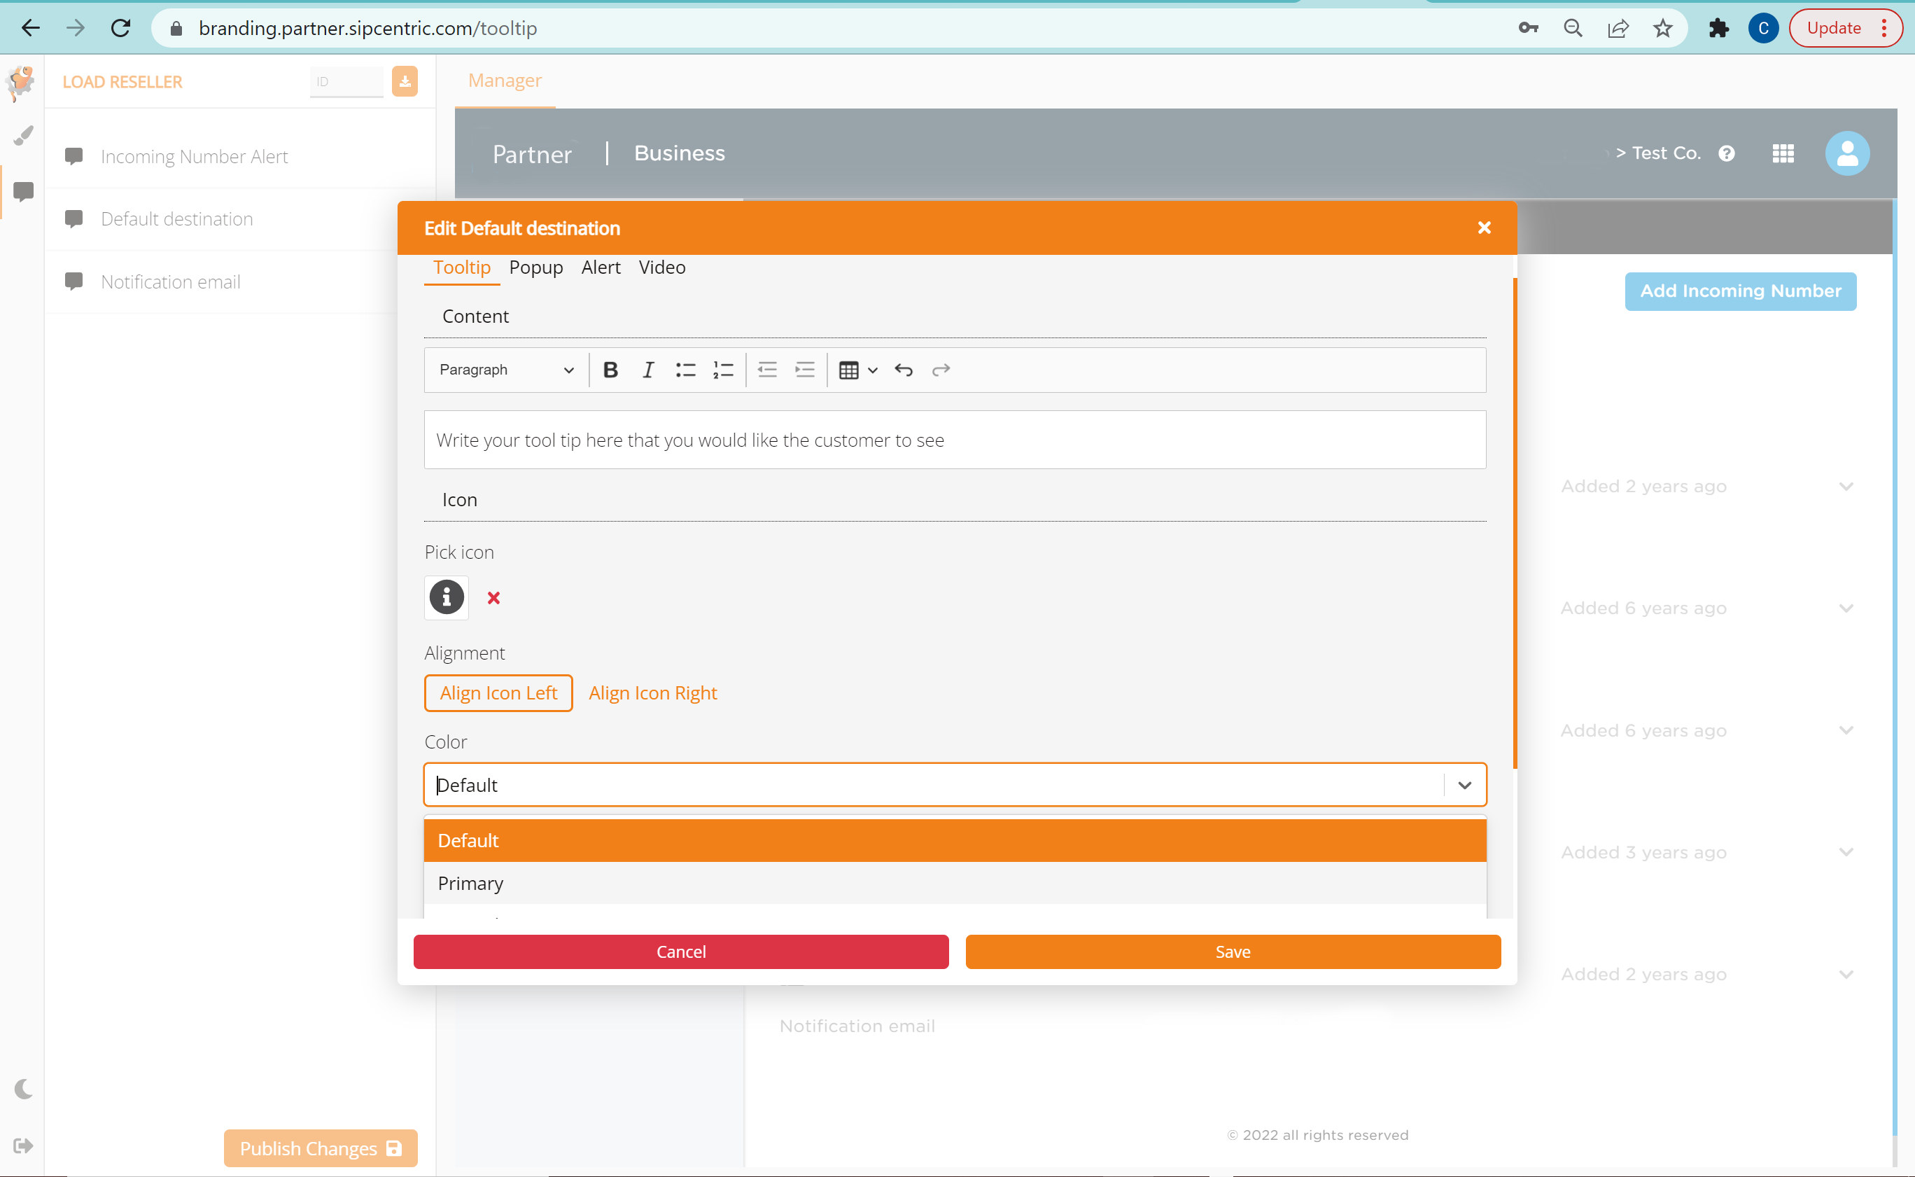
Task: Choose Primary in color list
Action: coord(955,883)
